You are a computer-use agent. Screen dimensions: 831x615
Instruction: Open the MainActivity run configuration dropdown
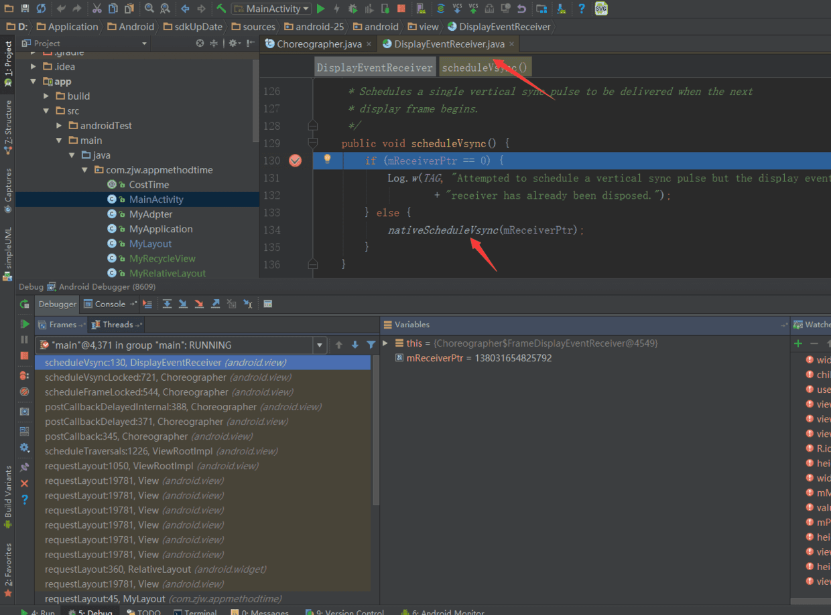pyautogui.click(x=271, y=9)
